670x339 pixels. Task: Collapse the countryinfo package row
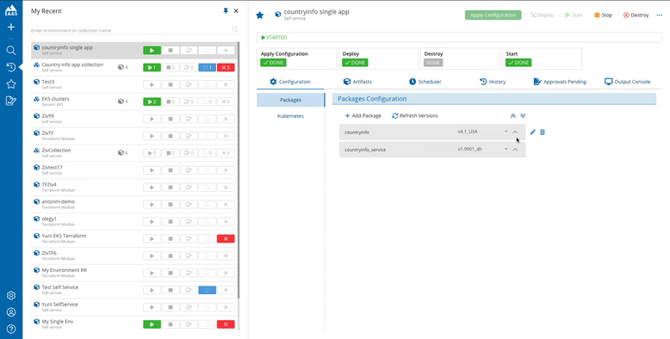(515, 132)
